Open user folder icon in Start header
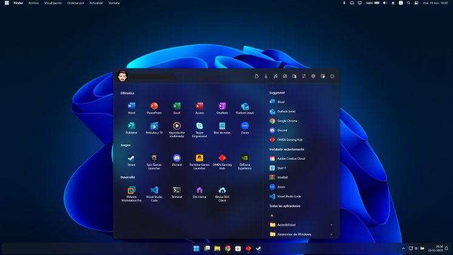 coord(294,76)
